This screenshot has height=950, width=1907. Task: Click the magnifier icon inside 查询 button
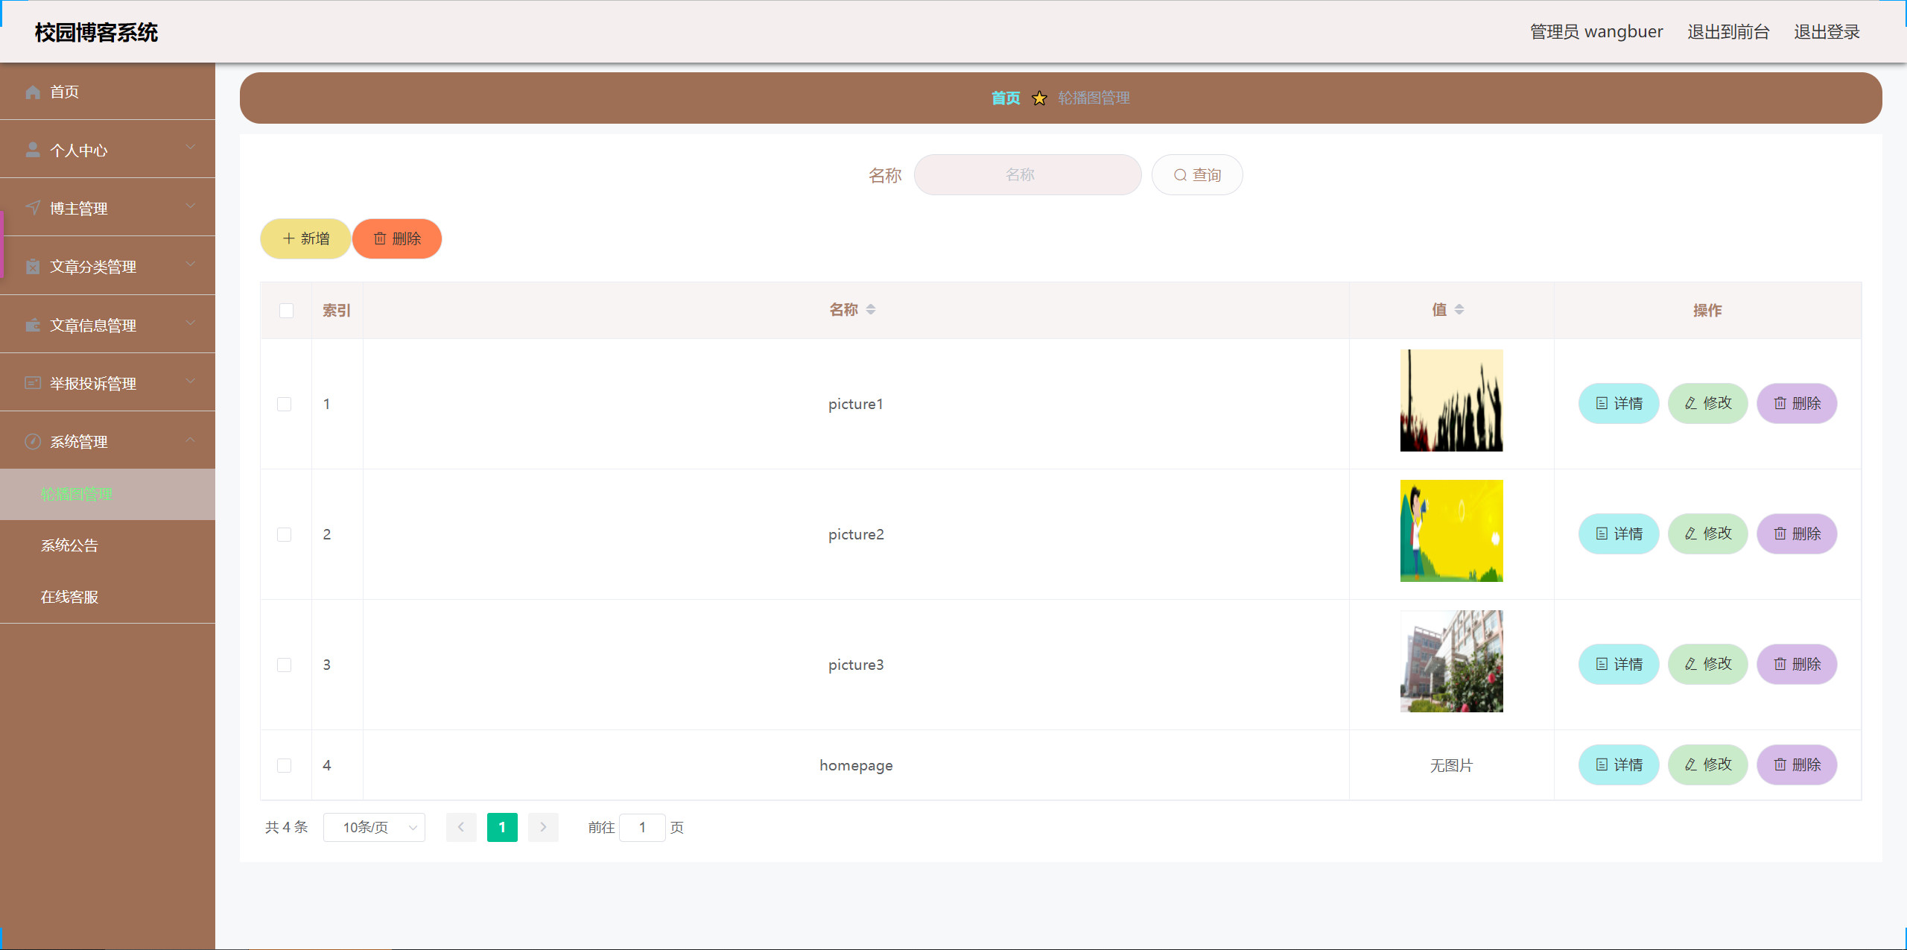(1180, 174)
